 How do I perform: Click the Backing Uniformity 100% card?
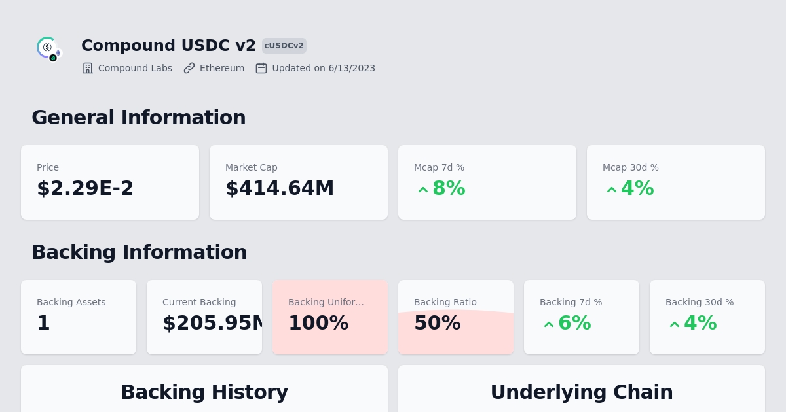[330, 317]
